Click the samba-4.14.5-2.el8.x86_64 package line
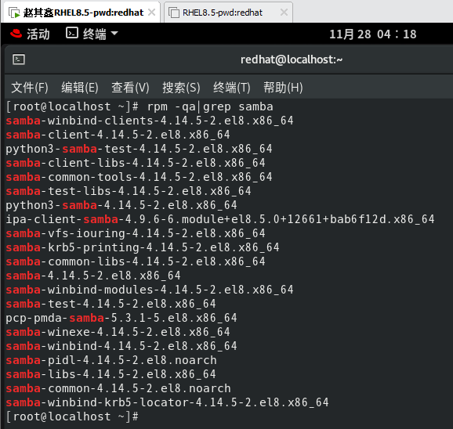The image size is (453, 429). pos(93,276)
